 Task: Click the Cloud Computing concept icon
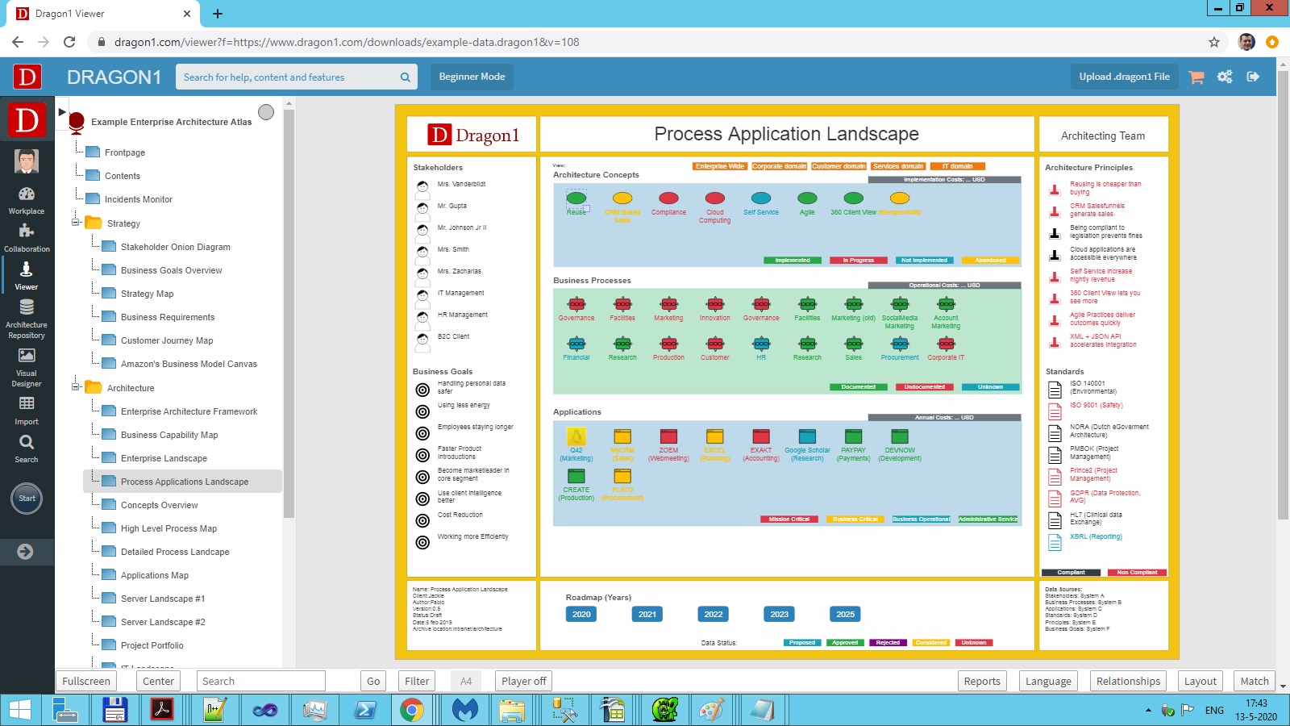point(715,198)
